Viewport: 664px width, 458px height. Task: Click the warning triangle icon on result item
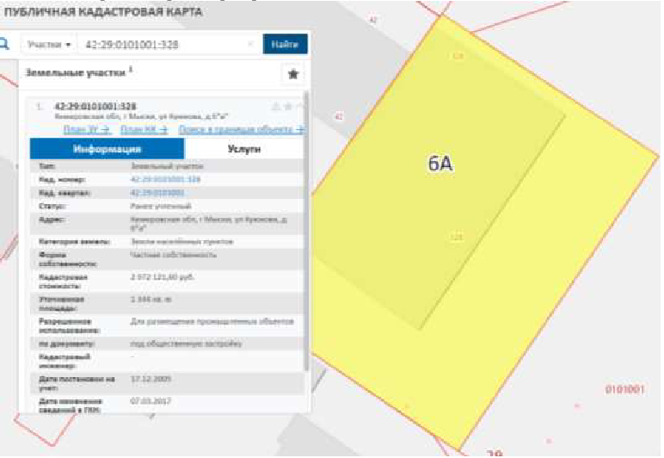coord(276,107)
